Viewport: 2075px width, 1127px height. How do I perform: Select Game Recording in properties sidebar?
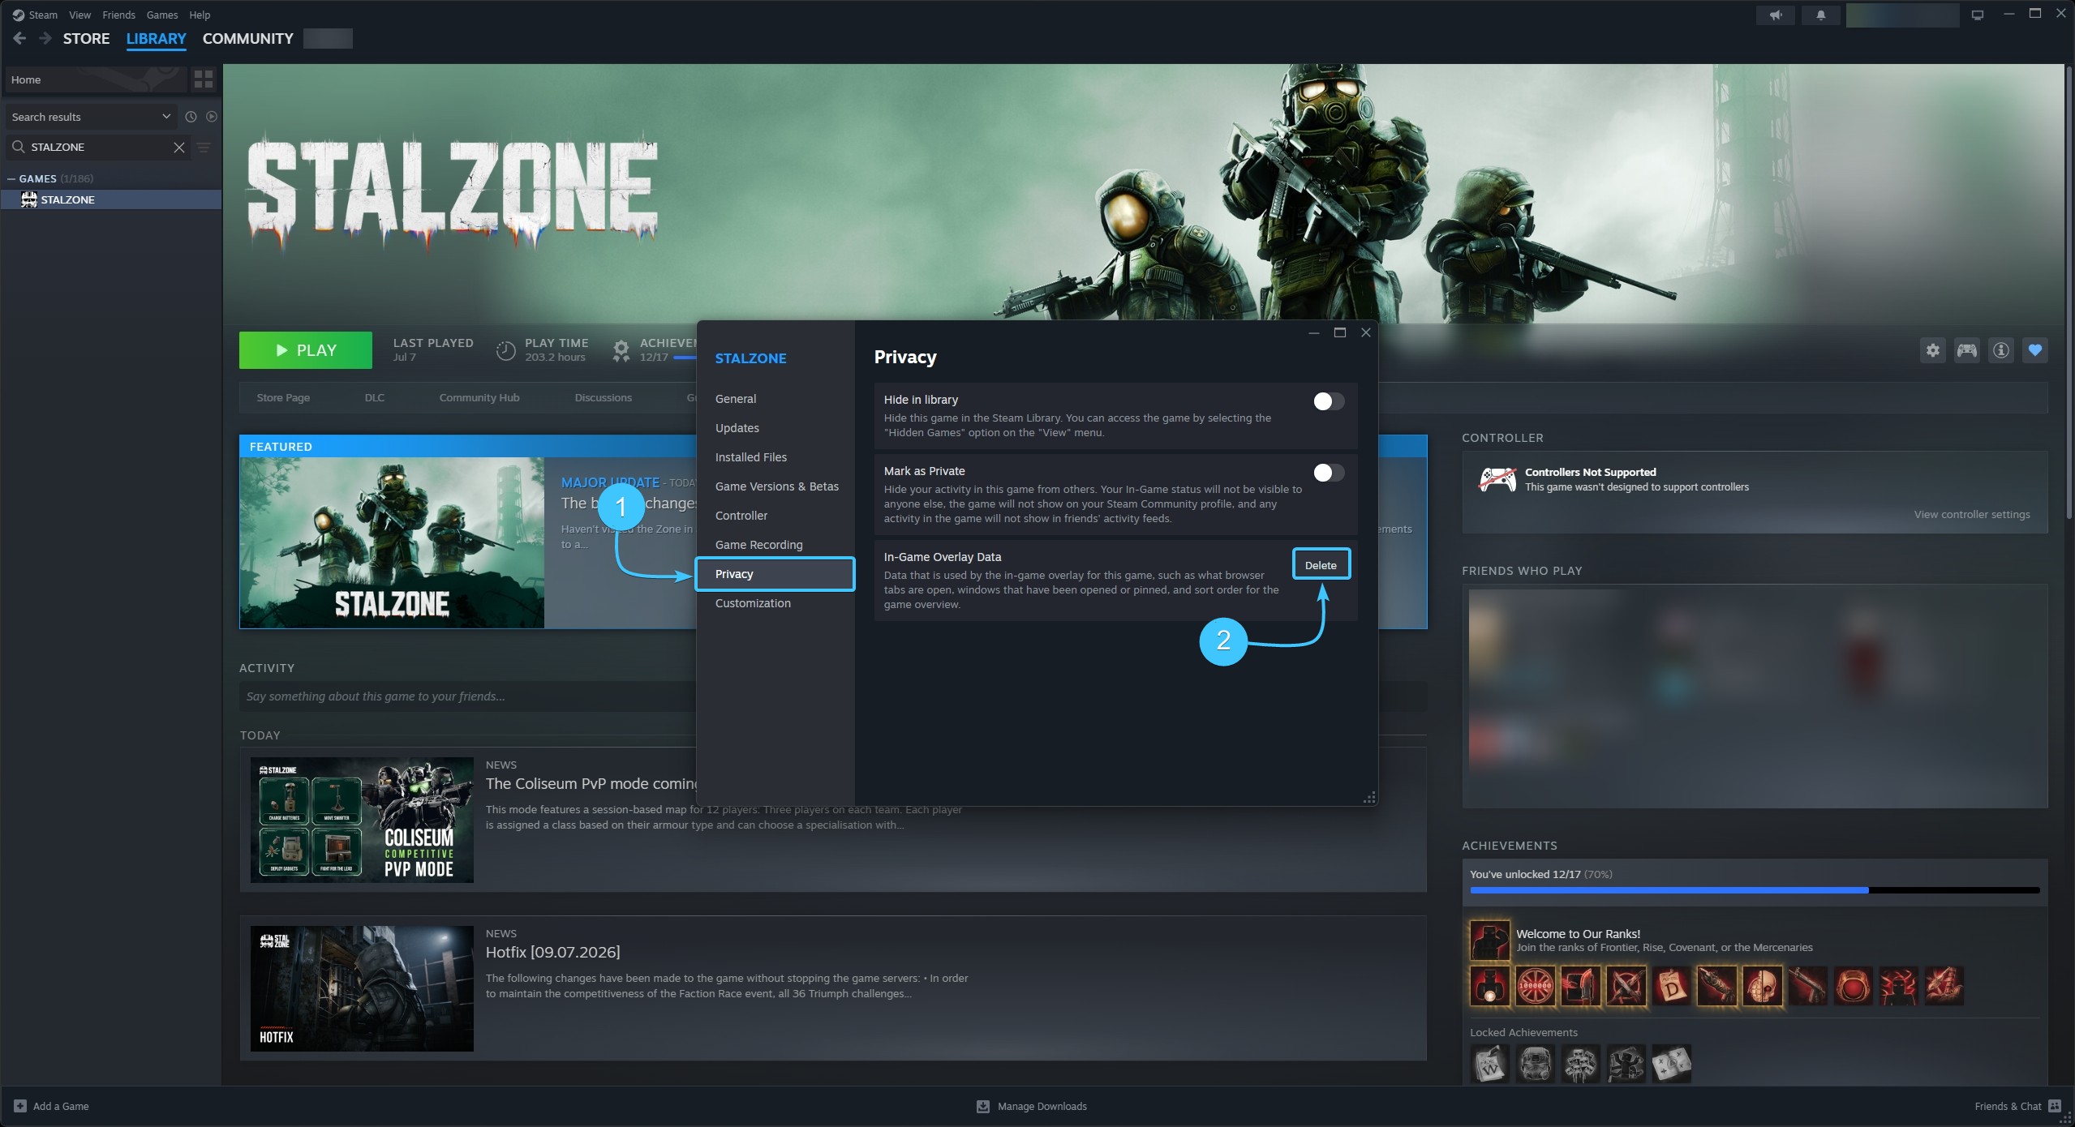[x=775, y=545]
